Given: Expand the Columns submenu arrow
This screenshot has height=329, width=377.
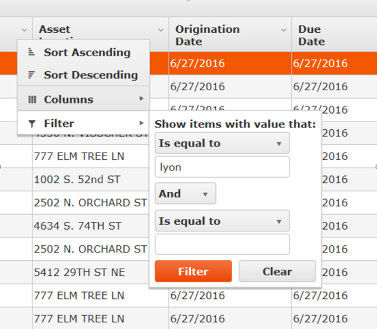Looking at the screenshot, I should [x=142, y=99].
